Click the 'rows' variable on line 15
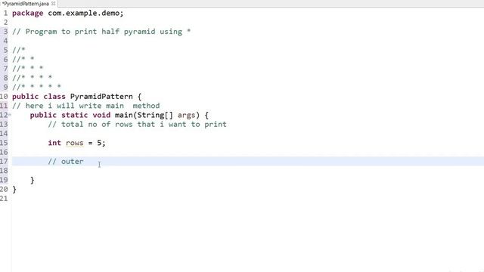Viewport: 484px width, 272px height. coord(74,143)
